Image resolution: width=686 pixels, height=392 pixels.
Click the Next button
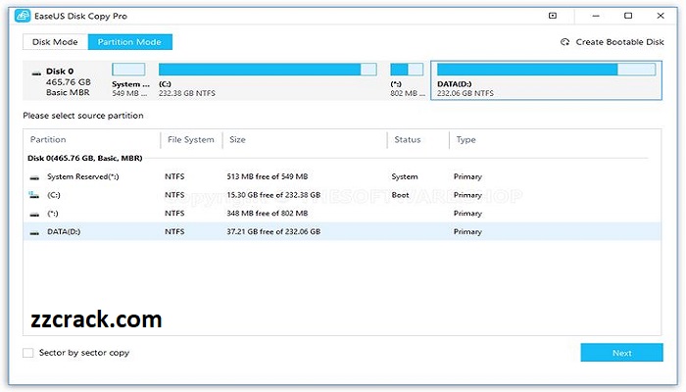(621, 353)
